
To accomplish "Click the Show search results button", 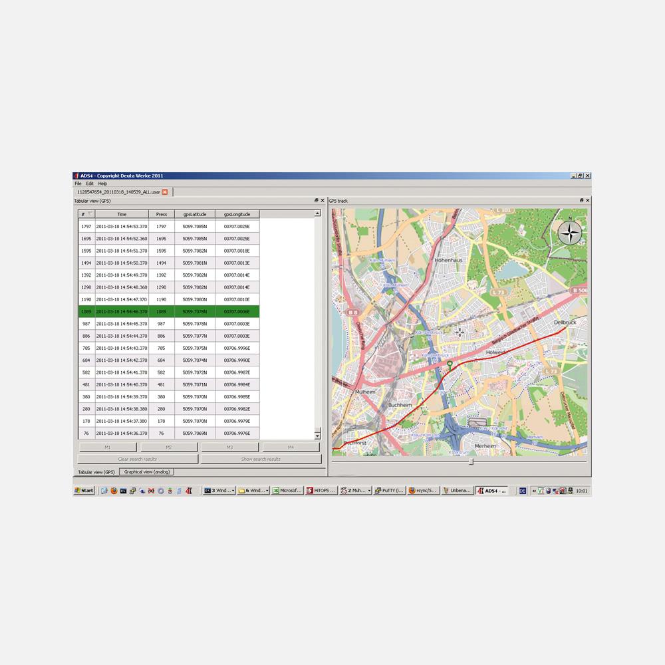I will 261,459.
